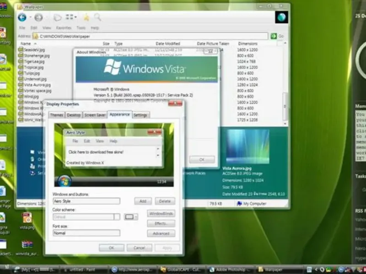366x274 pixels.
Task: Open the Tools menu in Wallpaper window
Action: tap(81, 28)
